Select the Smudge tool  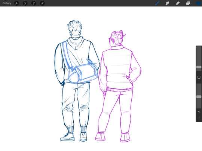coord(167,3)
